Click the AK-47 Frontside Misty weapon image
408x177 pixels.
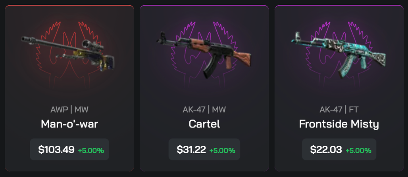pyautogui.click(x=339, y=55)
